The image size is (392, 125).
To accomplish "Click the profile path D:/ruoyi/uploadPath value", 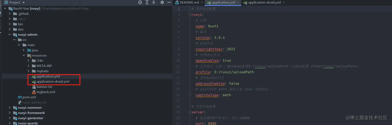I will [234, 72].
